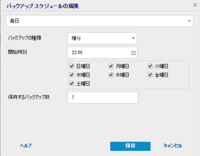Select the 増分 combo box text
The image size is (200, 156).
76,38
